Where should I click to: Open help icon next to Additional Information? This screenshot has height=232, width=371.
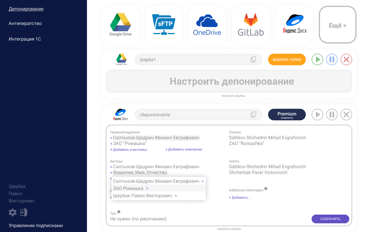(x=266, y=188)
